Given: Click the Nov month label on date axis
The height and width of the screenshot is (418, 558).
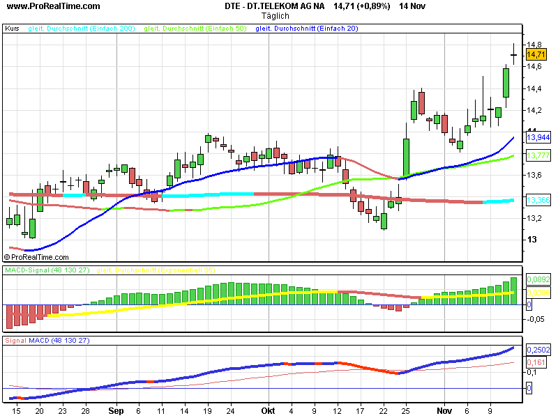Looking at the screenshot, I should tap(444, 411).
